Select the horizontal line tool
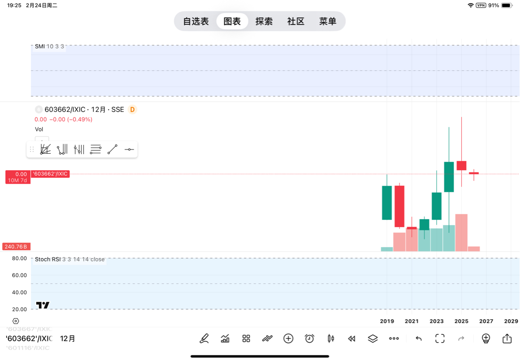The image size is (520, 361). 129,149
